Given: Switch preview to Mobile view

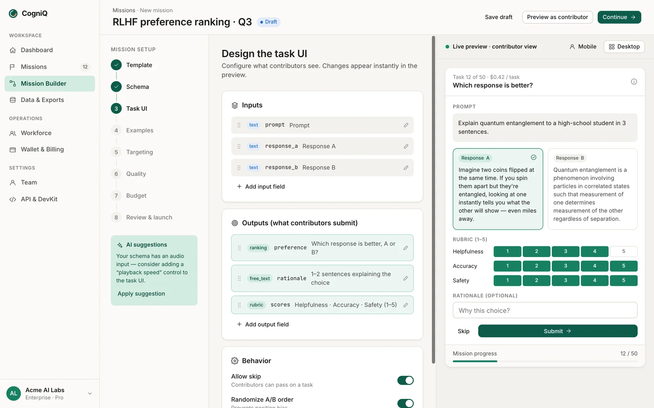Looking at the screenshot, I should [x=582, y=47].
